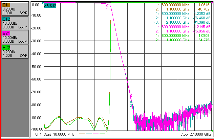214x140 pixels.
Task: Click the teal trace legend dash below the plot
Action: tap(89, 134)
